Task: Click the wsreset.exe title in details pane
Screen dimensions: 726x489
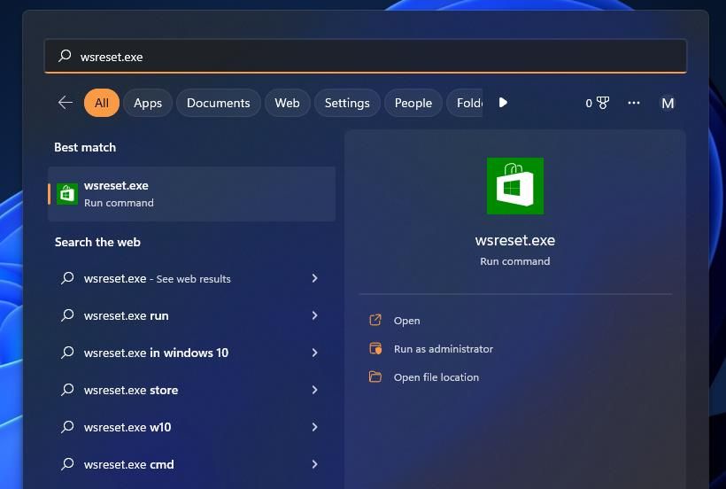Action: (x=515, y=240)
